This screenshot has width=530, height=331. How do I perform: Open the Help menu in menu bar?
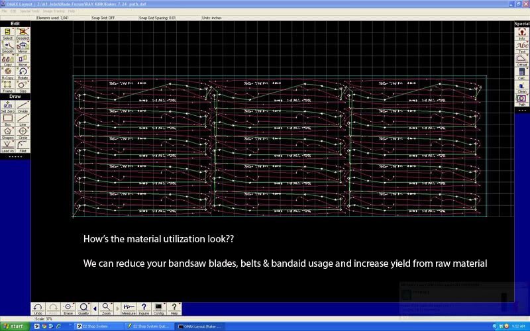(x=72, y=11)
